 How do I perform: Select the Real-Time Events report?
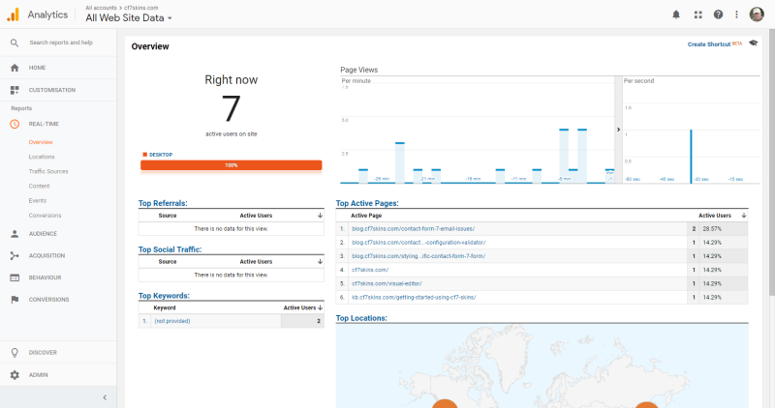(x=38, y=201)
